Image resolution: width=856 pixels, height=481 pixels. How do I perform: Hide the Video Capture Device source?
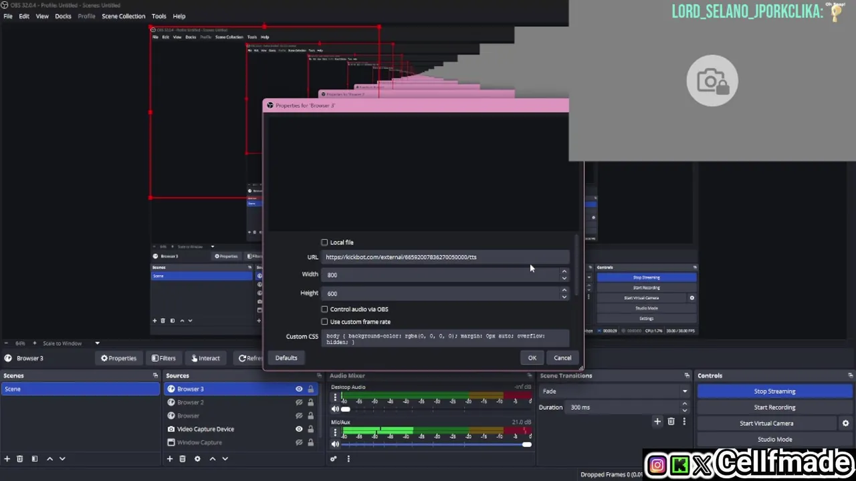point(299,429)
